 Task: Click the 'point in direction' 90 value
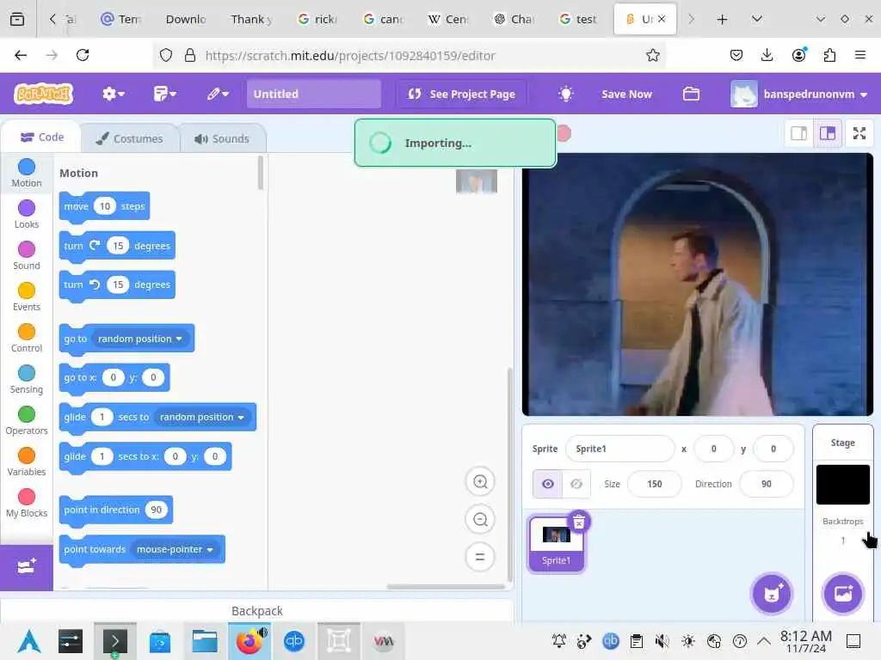157,510
